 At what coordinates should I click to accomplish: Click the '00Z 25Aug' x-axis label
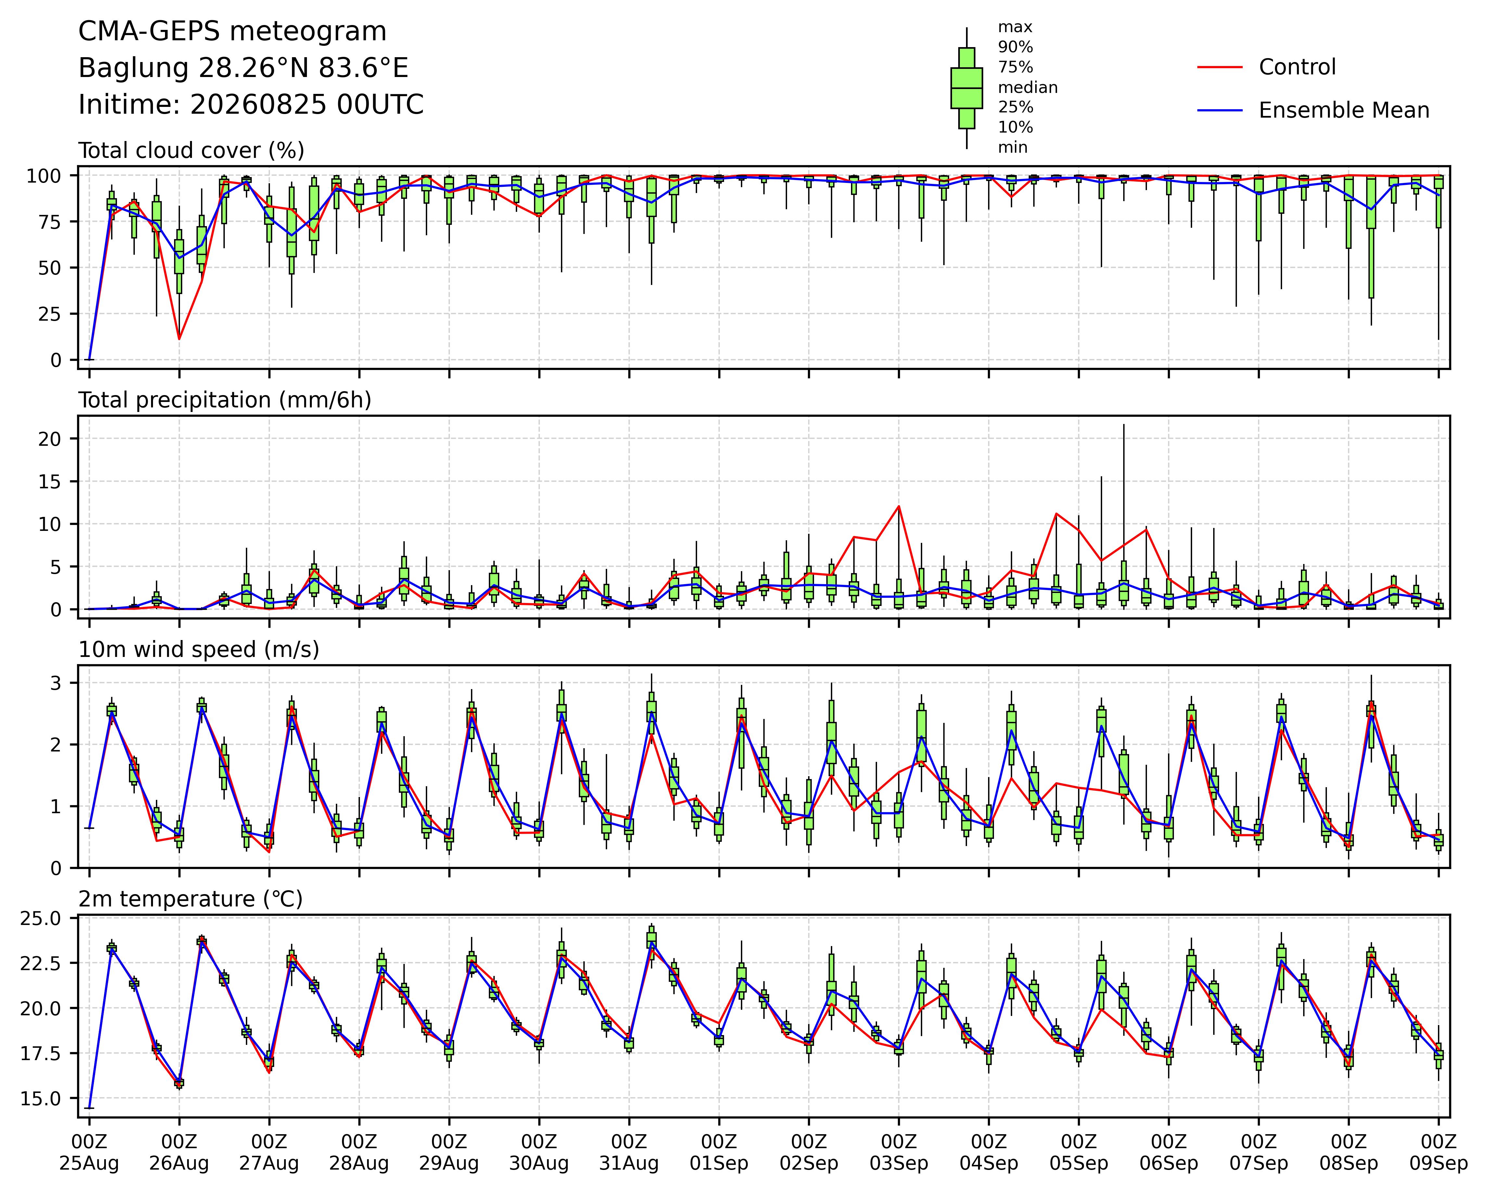click(x=89, y=1152)
